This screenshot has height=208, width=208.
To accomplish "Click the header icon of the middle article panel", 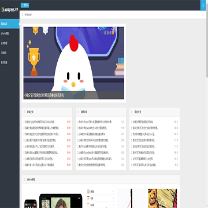I will coord(78,112).
